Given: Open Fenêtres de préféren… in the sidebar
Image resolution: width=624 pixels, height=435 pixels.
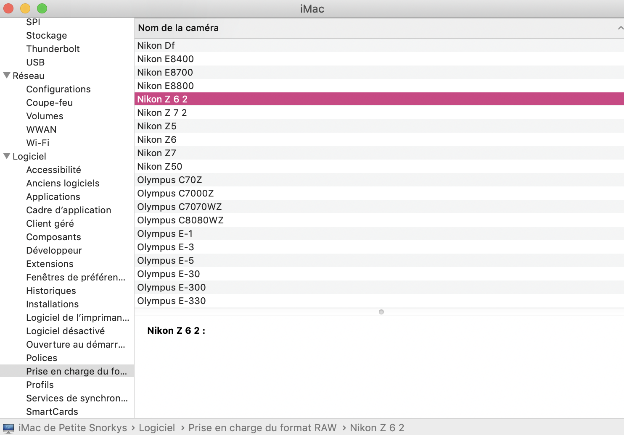Looking at the screenshot, I should [76, 277].
